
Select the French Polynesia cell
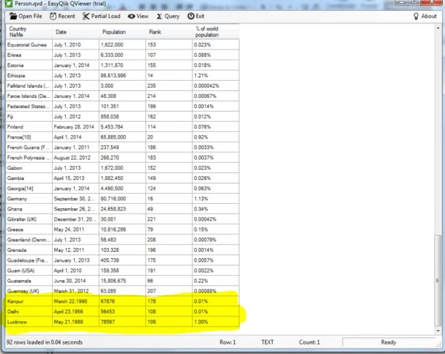click(x=29, y=157)
